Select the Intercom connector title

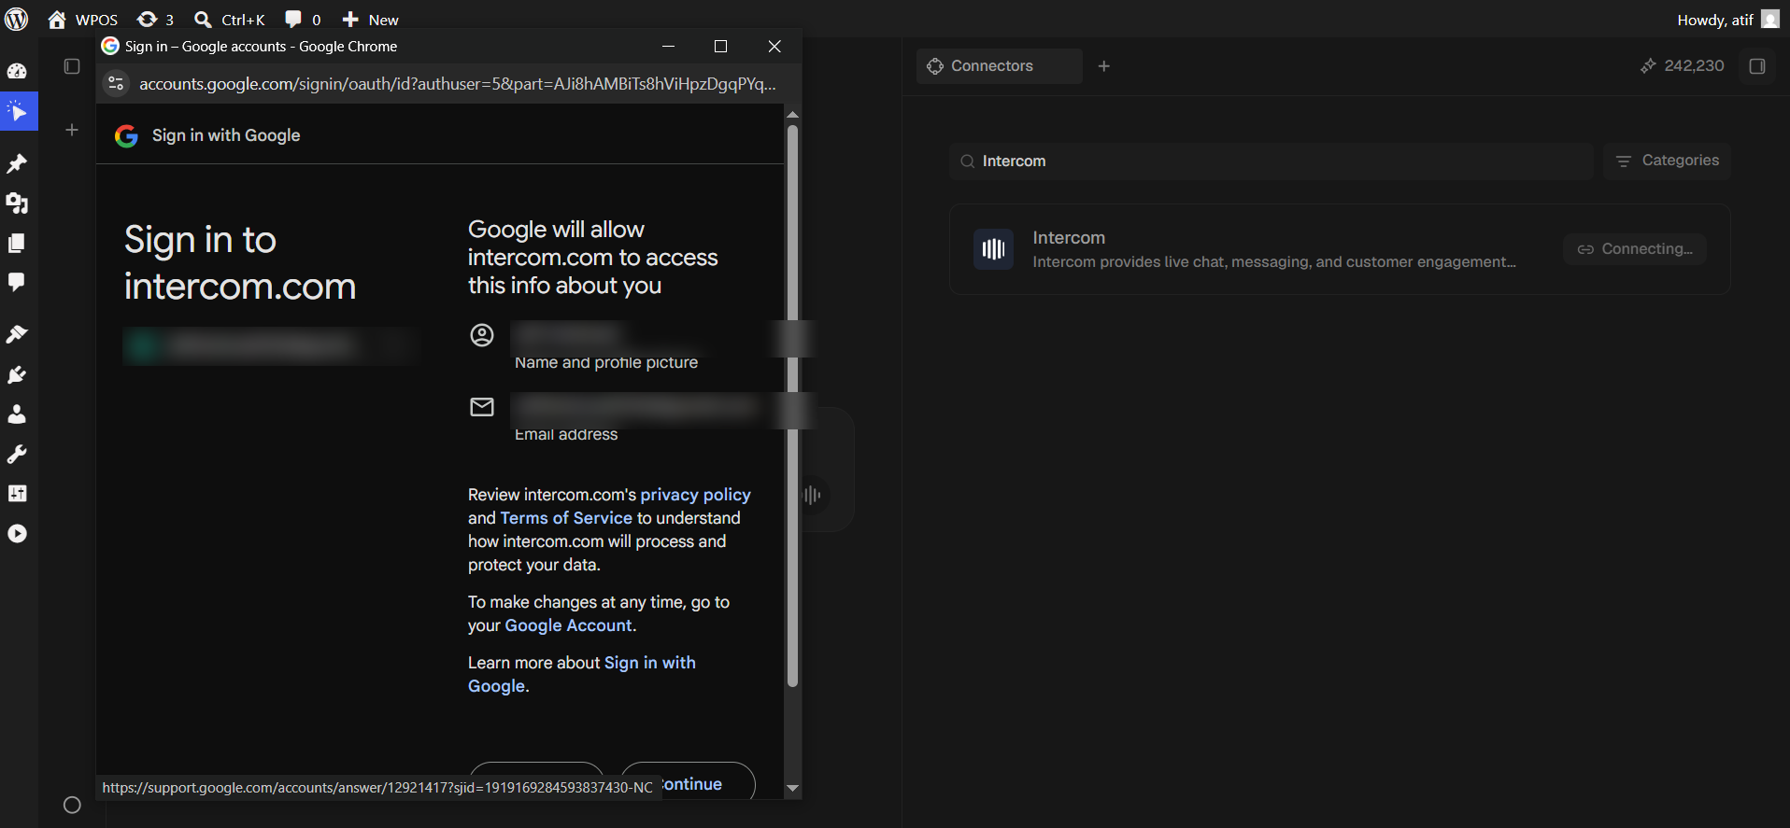pyautogui.click(x=1069, y=238)
